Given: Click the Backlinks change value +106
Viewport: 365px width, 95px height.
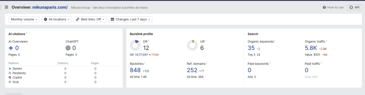Looking at the screenshot, I should pos(146,71).
